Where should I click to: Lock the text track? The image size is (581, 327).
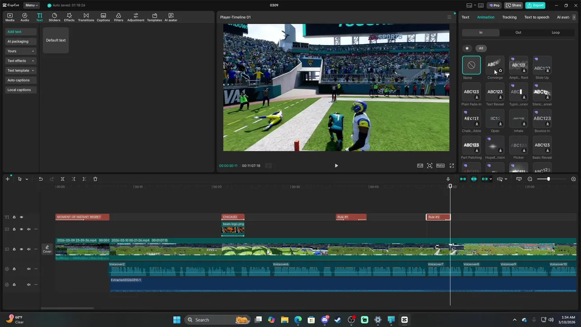coord(14,217)
